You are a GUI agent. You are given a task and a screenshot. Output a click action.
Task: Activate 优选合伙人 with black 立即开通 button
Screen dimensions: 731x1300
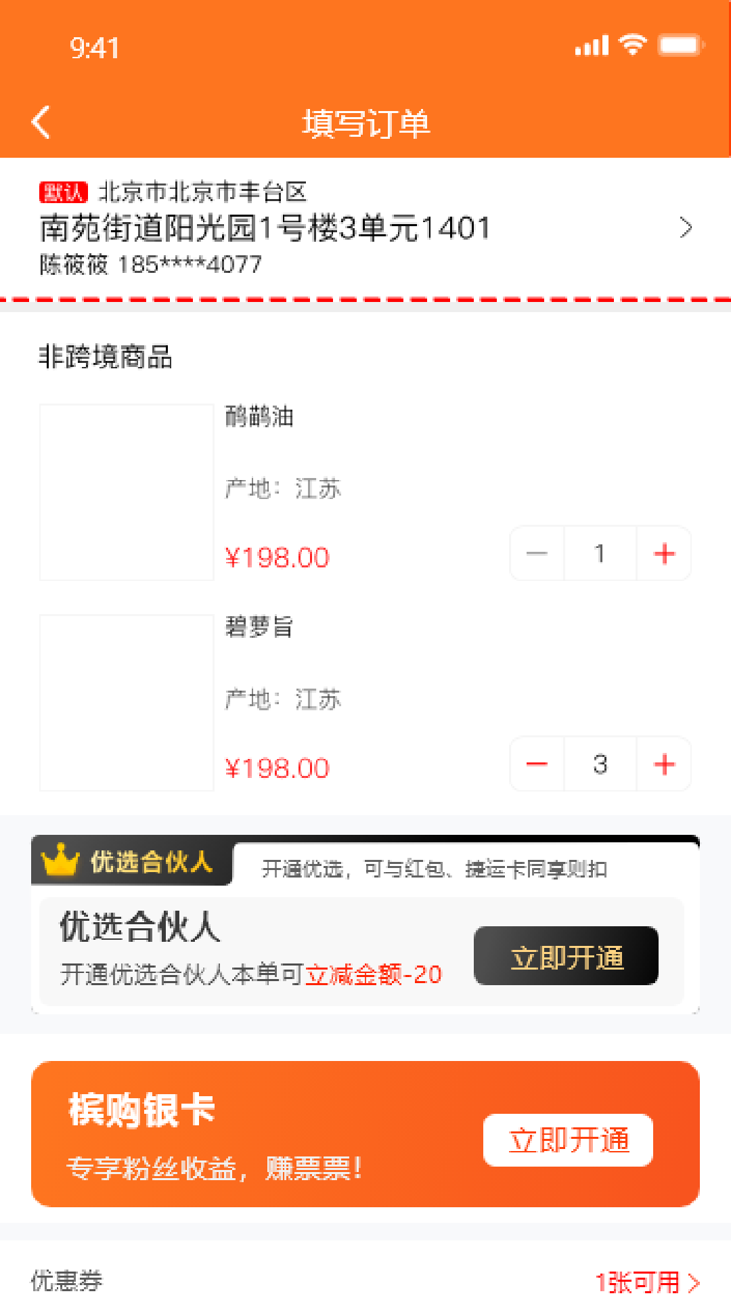click(x=566, y=956)
